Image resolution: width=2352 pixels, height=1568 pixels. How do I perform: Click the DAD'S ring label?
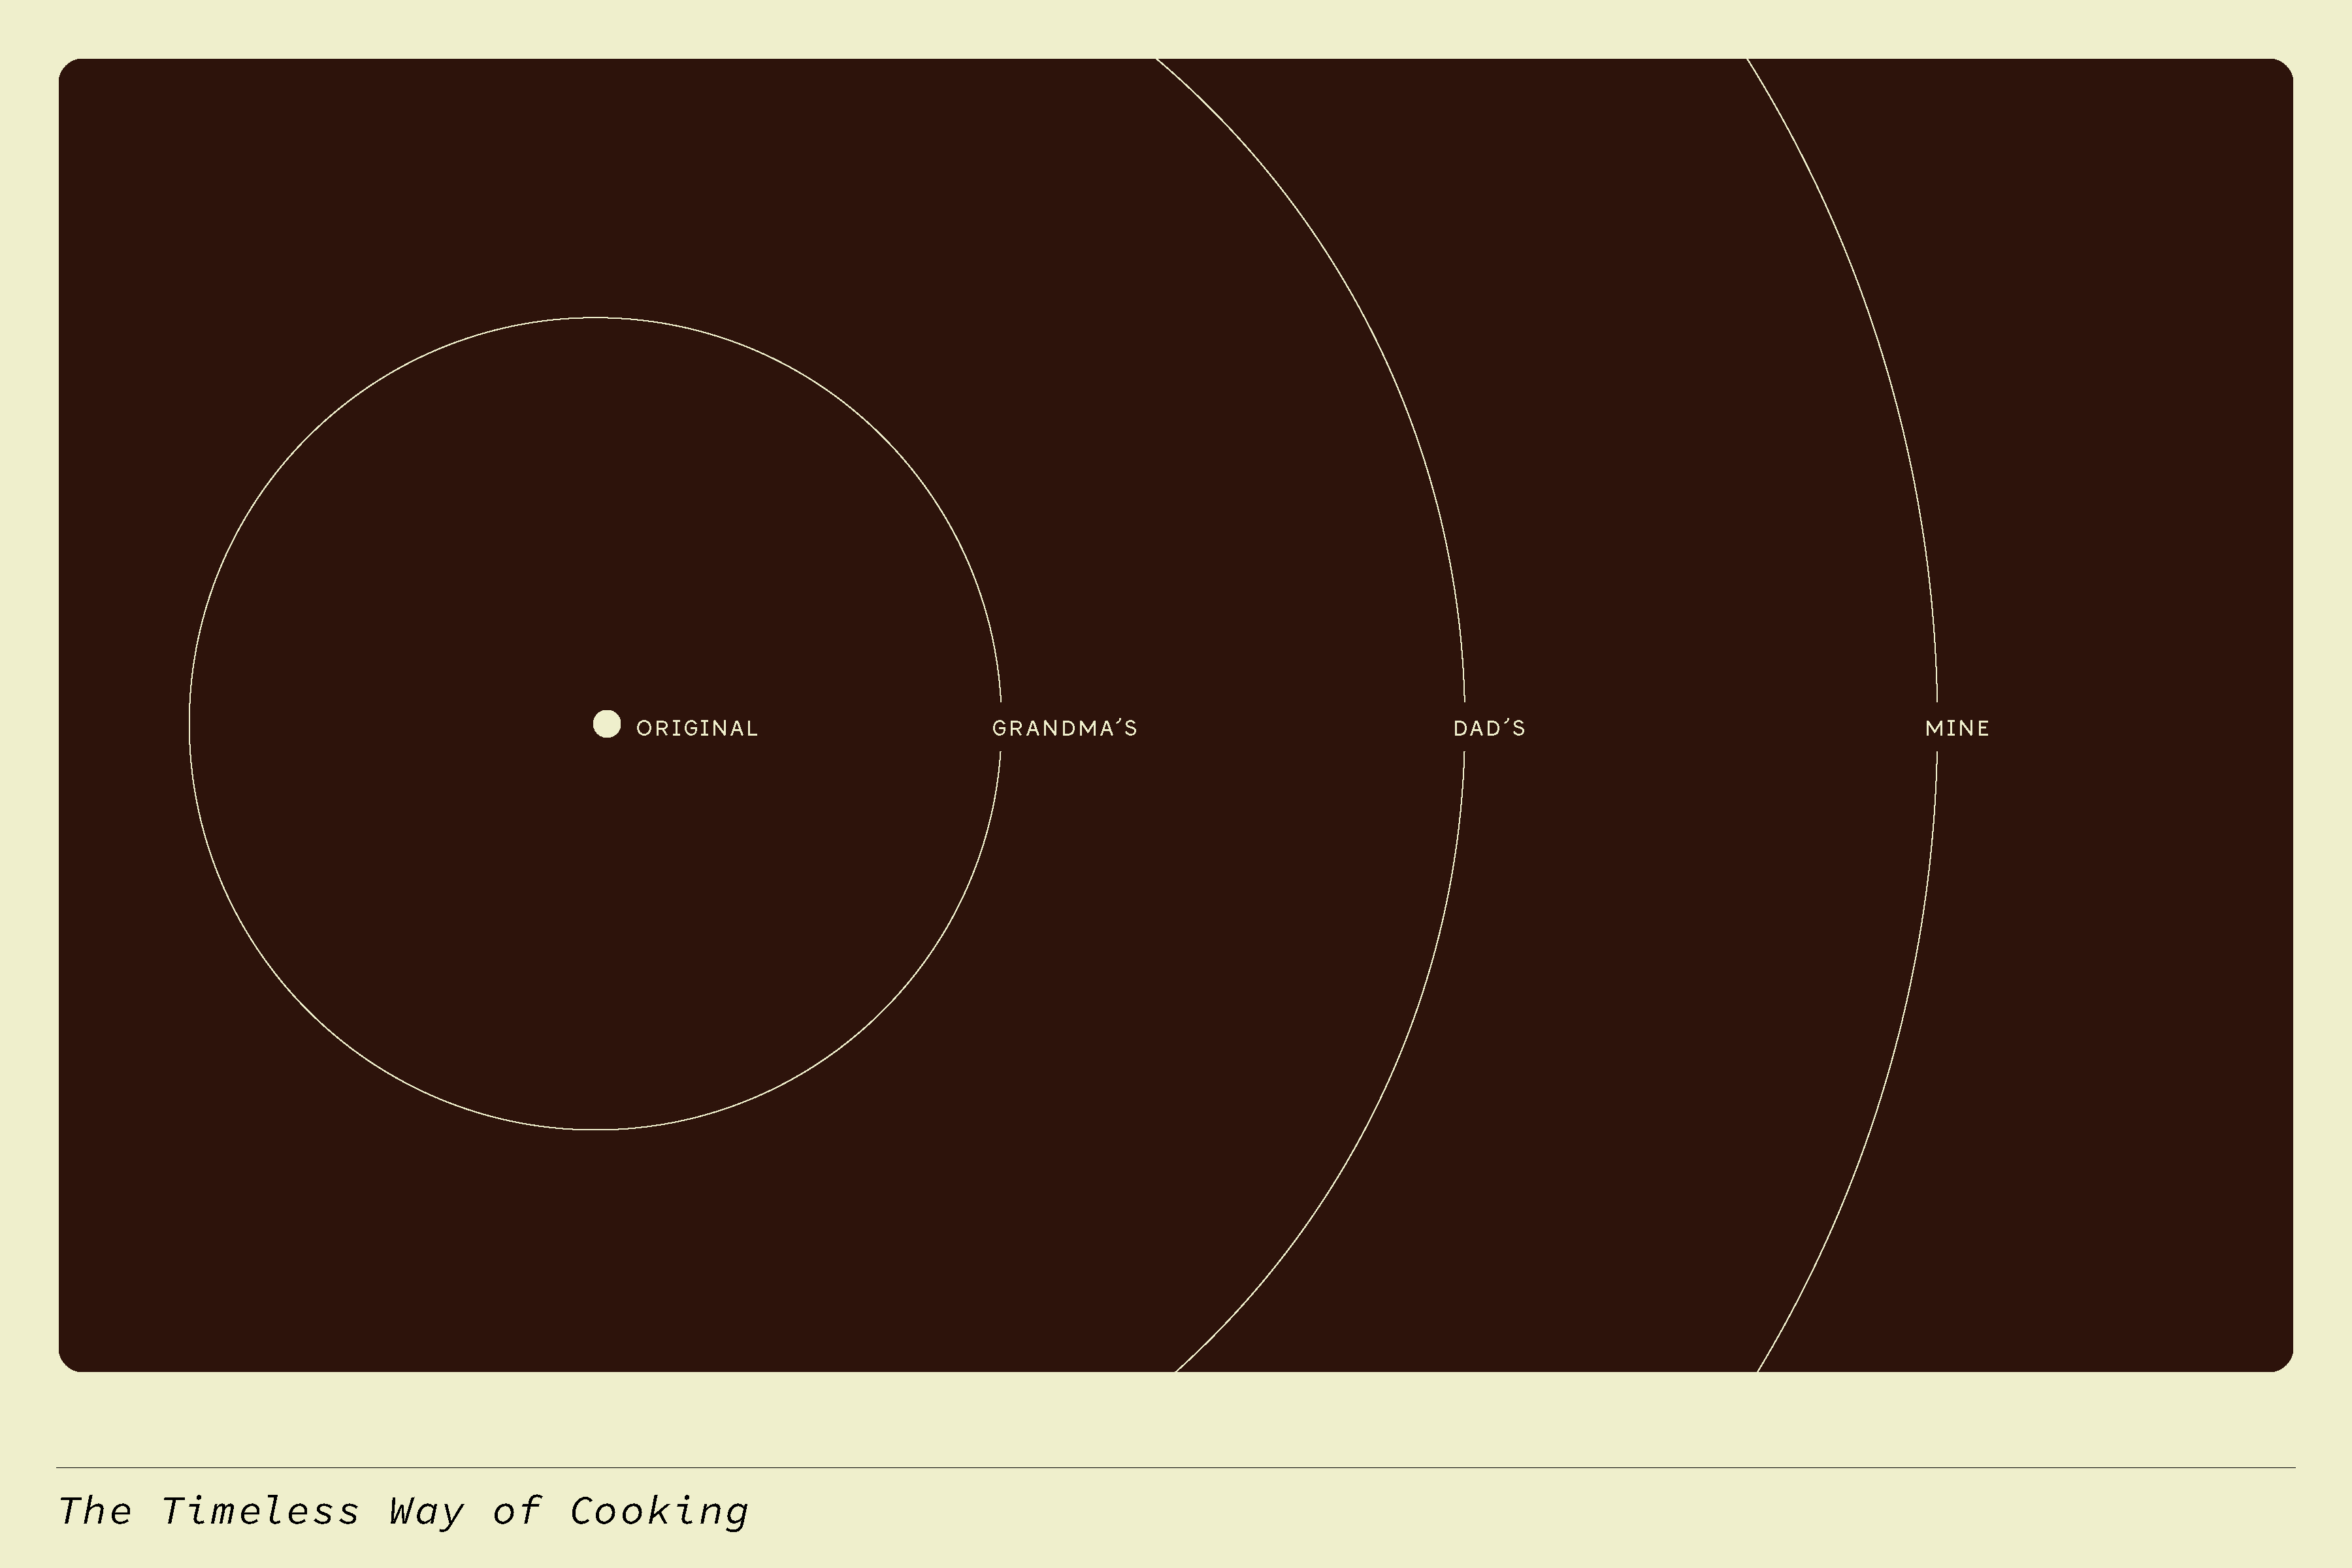pos(1489,728)
